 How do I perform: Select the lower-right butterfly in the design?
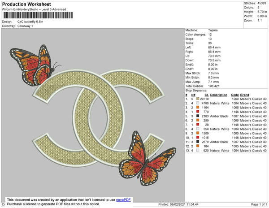(x=148, y=159)
